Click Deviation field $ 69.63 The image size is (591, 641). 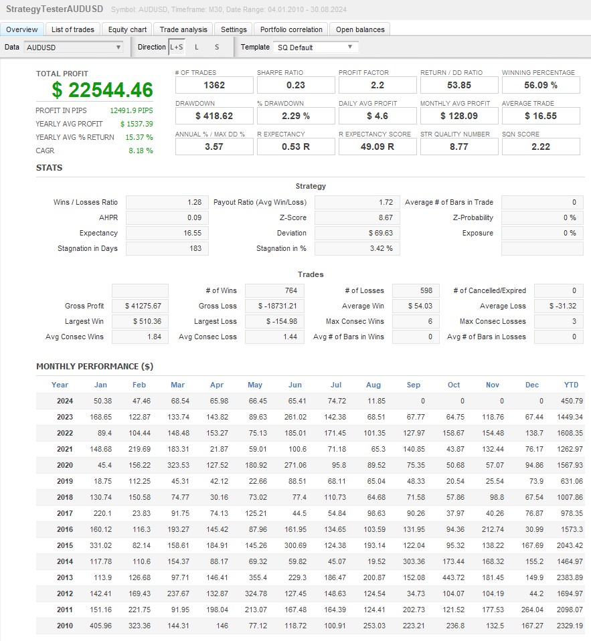(x=357, y=233)
